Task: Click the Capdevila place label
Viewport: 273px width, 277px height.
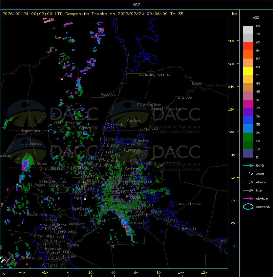Action: [x=88, y=128]
